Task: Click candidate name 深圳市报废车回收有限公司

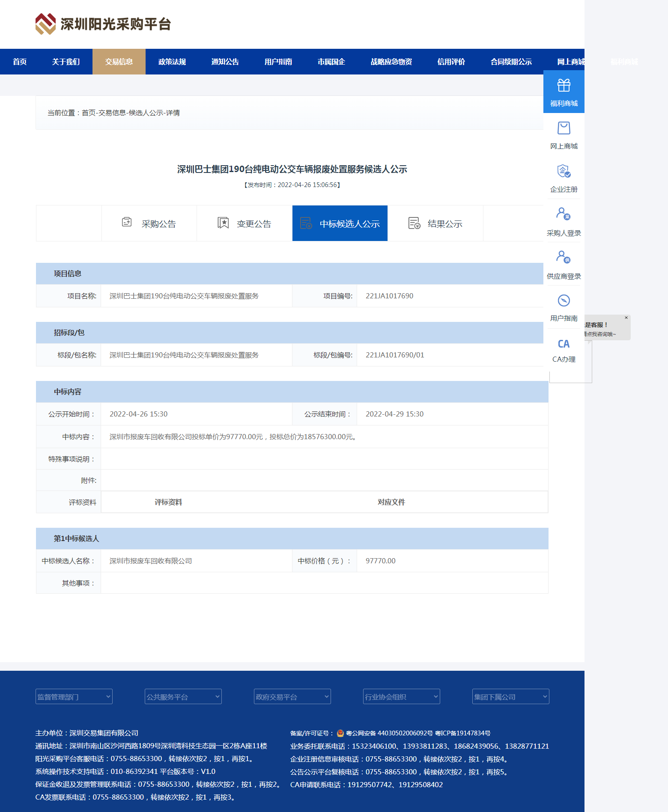Action: (151, 561)
